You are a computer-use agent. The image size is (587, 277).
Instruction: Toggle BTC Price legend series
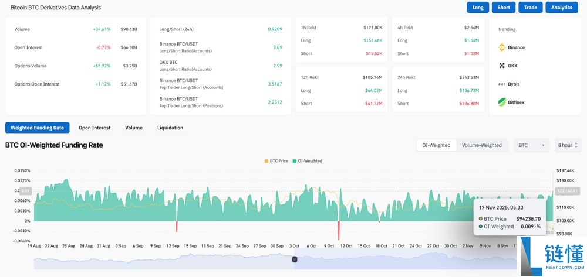277,161
